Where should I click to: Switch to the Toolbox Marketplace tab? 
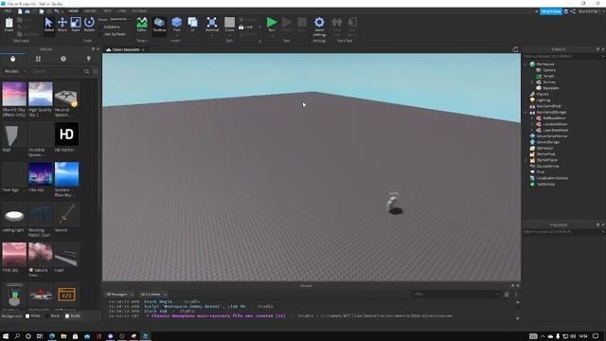(x=12, y=59)
